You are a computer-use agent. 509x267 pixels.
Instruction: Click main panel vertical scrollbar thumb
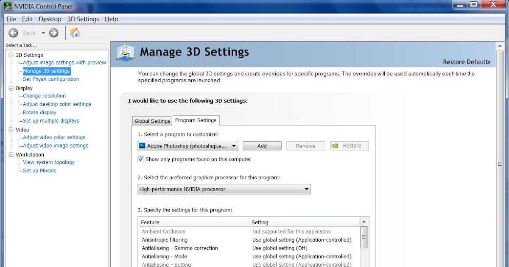(499, 164)
